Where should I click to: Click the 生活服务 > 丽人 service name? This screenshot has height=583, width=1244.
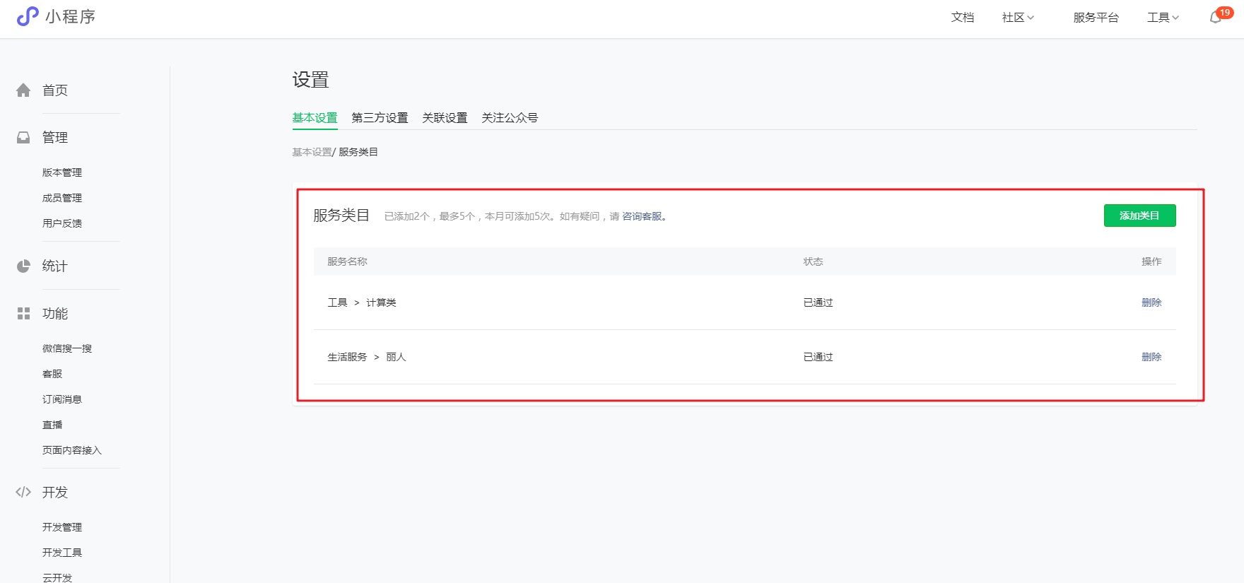tap(367, 357)
